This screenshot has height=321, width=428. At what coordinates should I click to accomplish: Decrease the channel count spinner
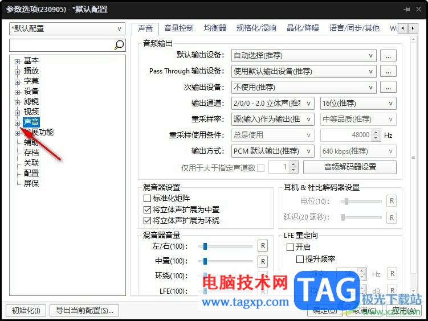(293, 170)
